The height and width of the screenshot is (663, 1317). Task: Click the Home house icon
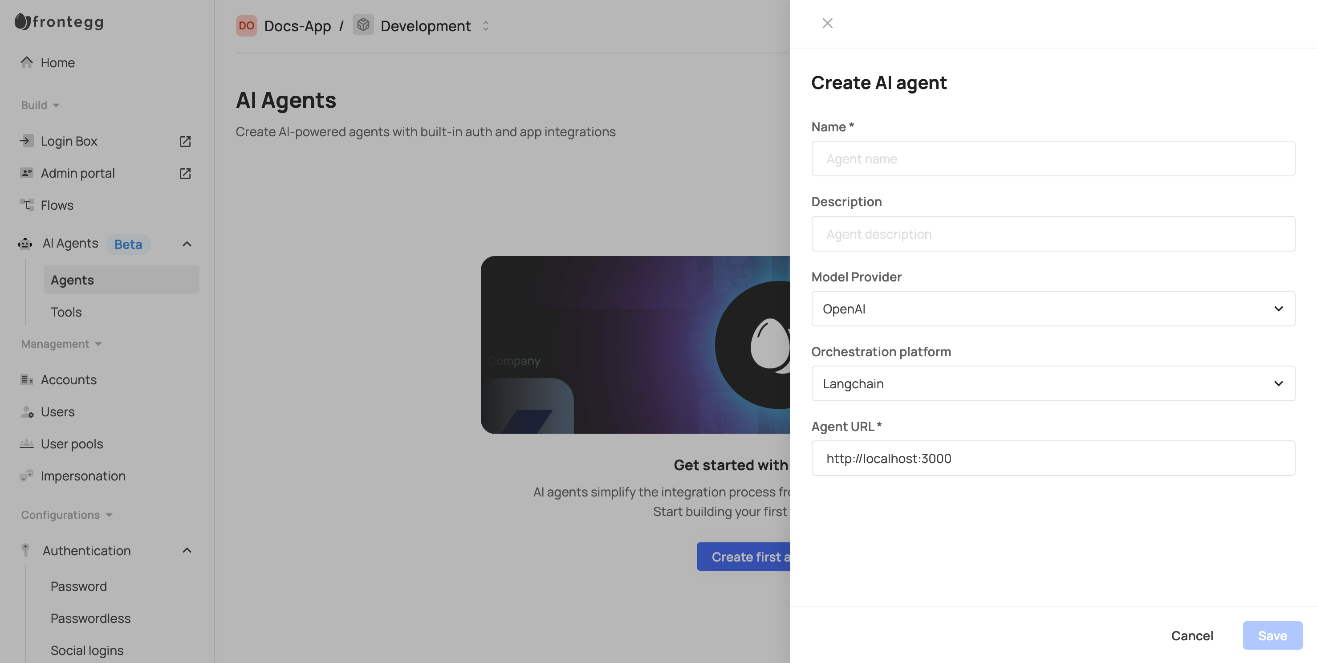pos(27,62)
